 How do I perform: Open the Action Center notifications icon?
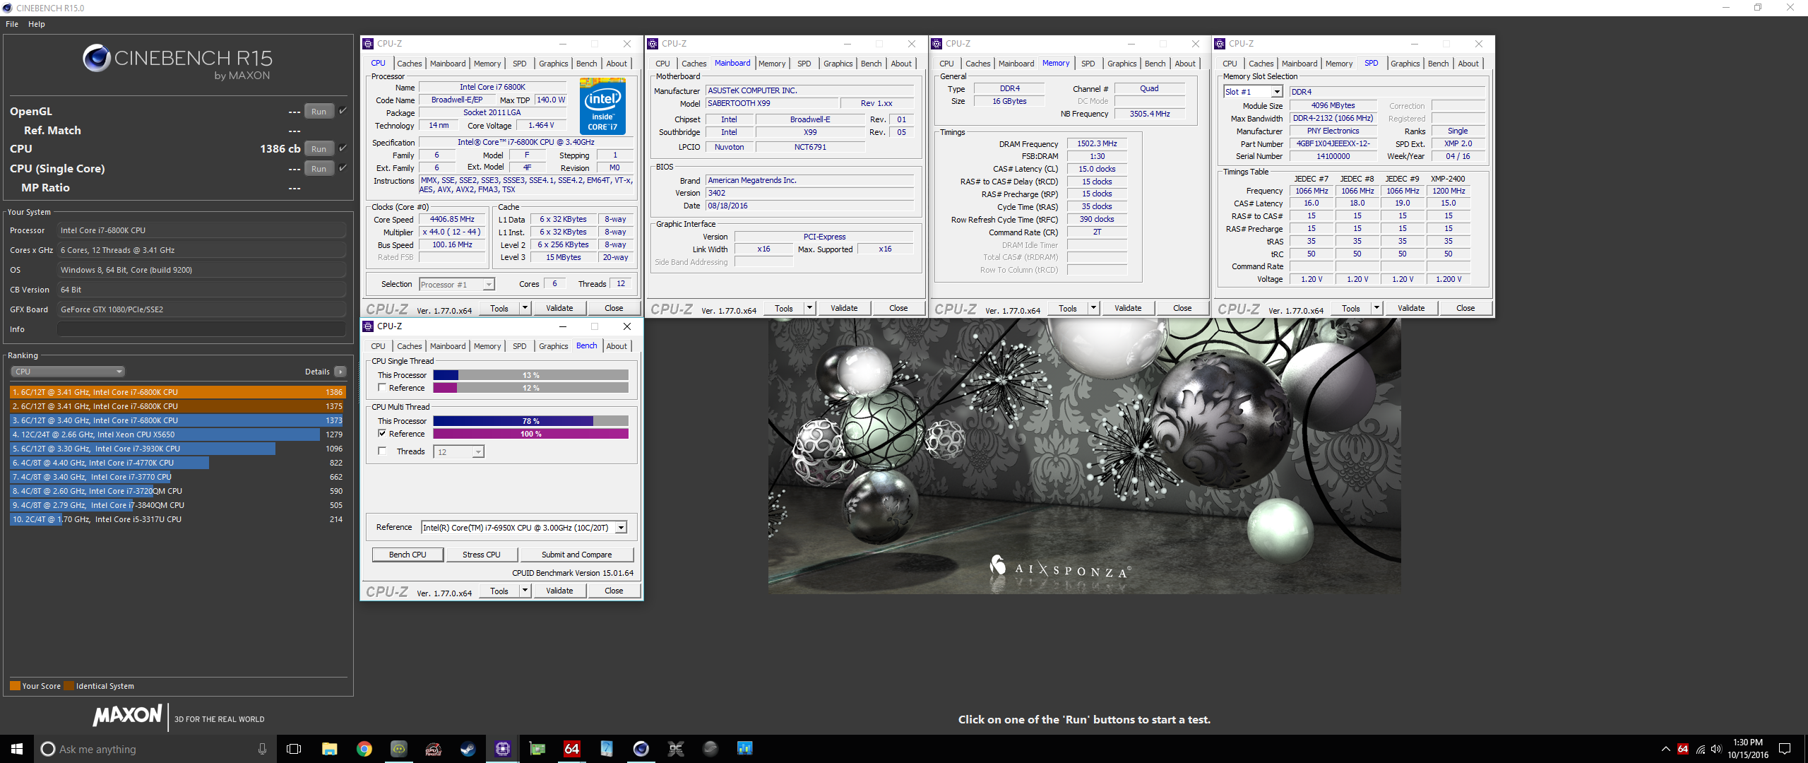pyautogui.click(x=1785, y=749)
